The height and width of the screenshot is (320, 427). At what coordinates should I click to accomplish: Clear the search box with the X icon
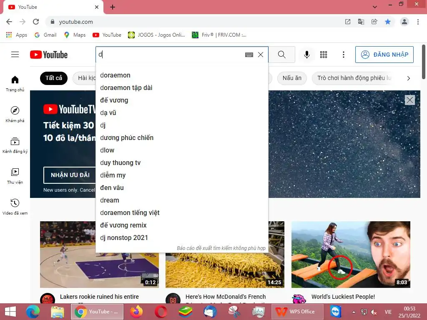pos(261,55)
